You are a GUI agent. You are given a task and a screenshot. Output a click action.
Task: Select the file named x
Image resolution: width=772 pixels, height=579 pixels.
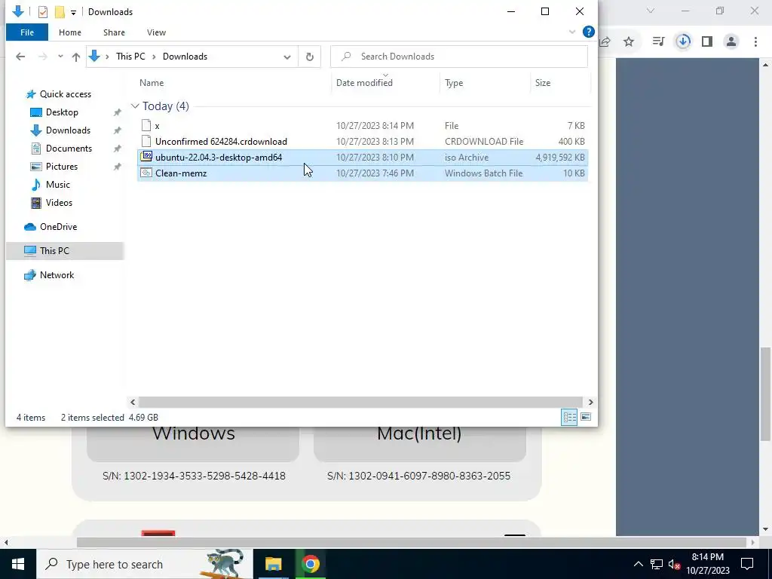point(363,126)
